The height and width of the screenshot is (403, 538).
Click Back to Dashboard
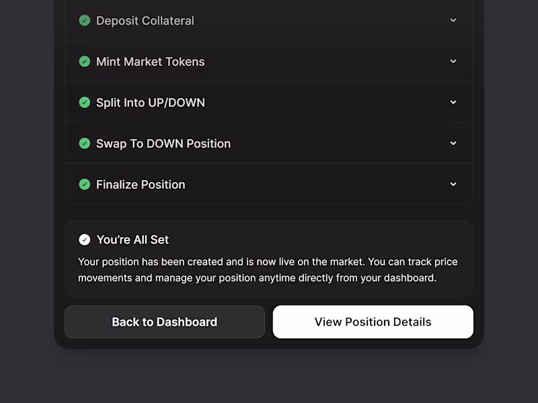[x=164, y=322]
